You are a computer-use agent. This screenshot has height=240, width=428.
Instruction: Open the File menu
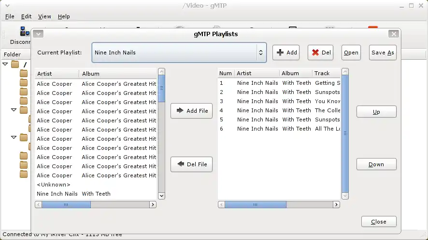[10, 16]
